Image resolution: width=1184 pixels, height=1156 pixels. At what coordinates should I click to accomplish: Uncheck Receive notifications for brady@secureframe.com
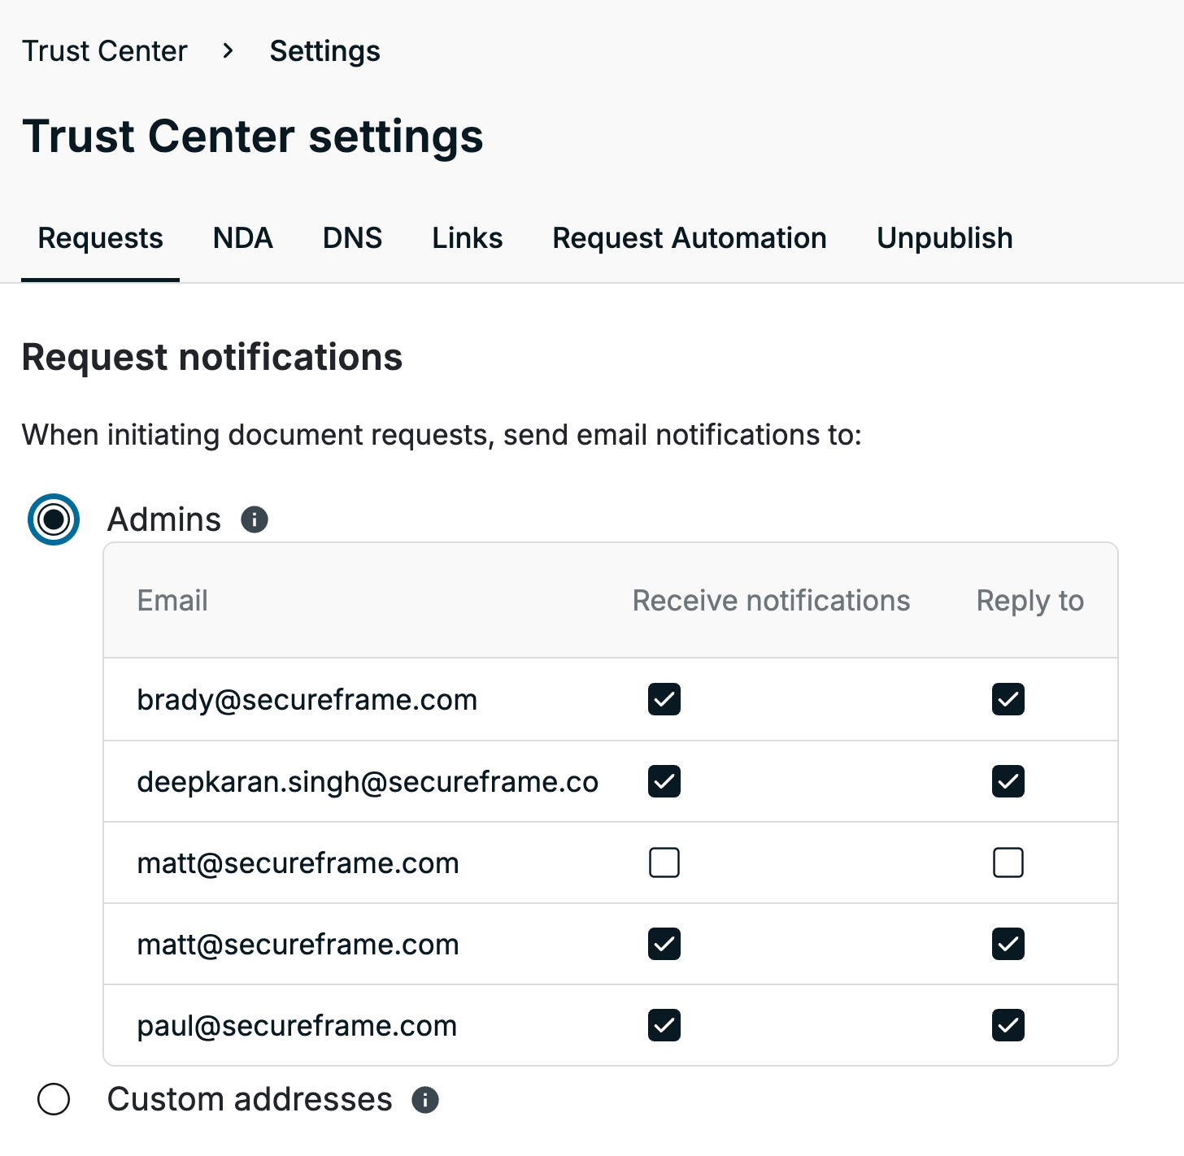(x=664, y=699)
